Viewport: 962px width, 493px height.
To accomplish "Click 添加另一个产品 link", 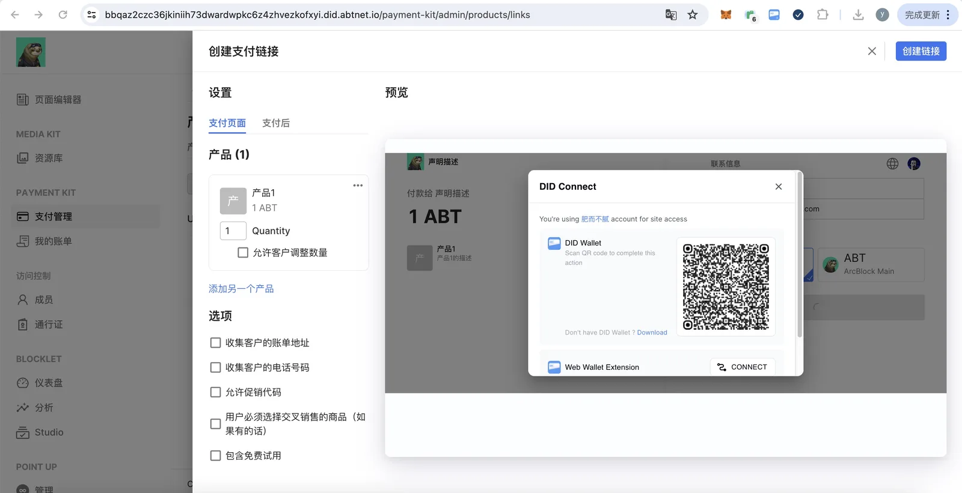I will pyautogui.click(x=241, y=289).
